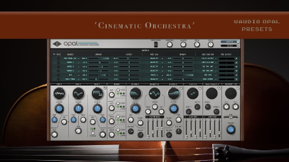
Task: Click the large blue knob under the noisy waveform
Action: pos(59,109)
